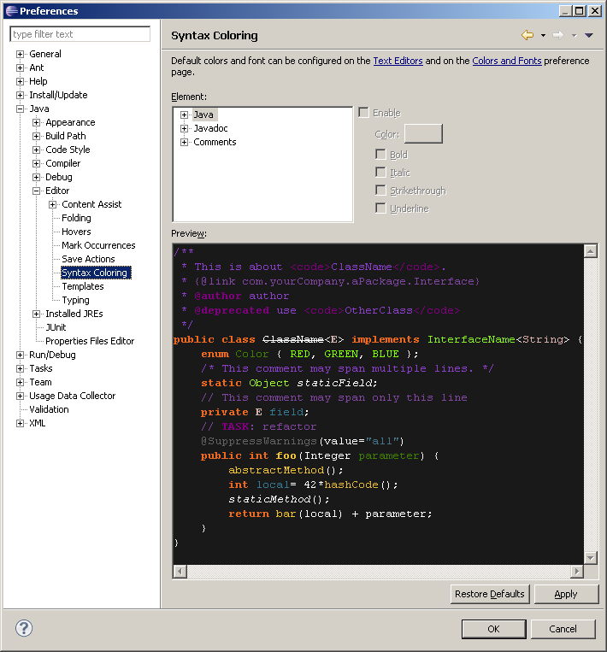
Task: Select the Validation preference page
Action: coord(49,409)
